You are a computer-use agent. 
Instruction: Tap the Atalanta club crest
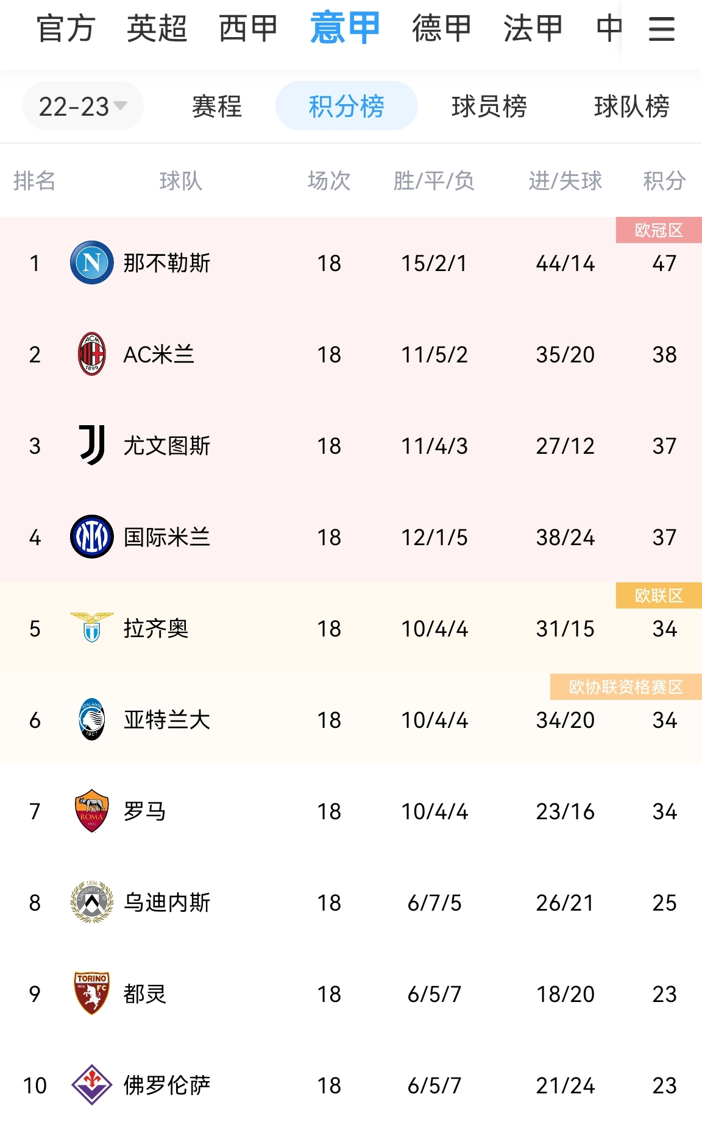click(92, 719)
